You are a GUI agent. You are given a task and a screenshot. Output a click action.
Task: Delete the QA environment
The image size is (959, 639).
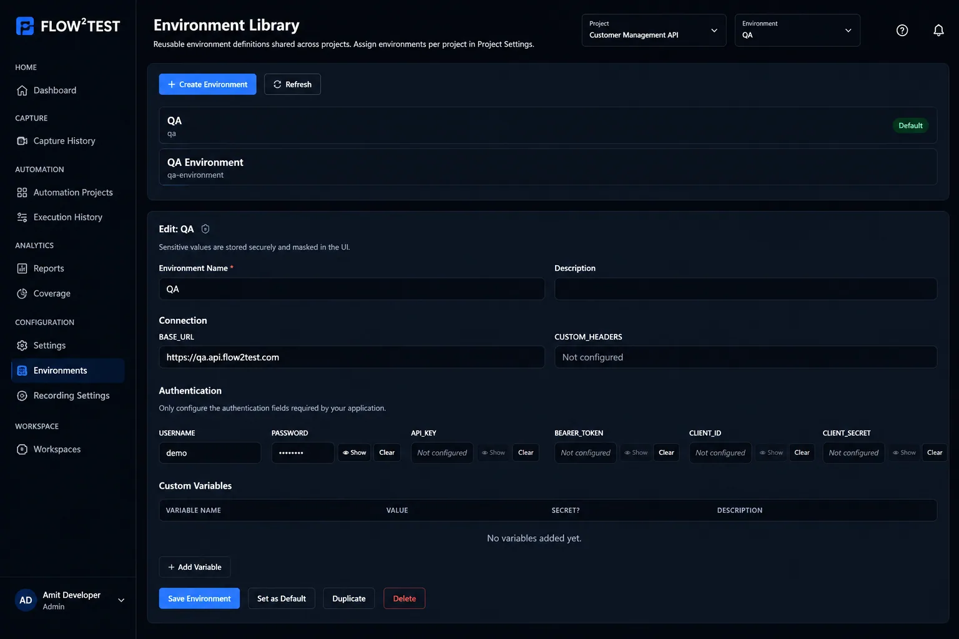click(404, 598)
